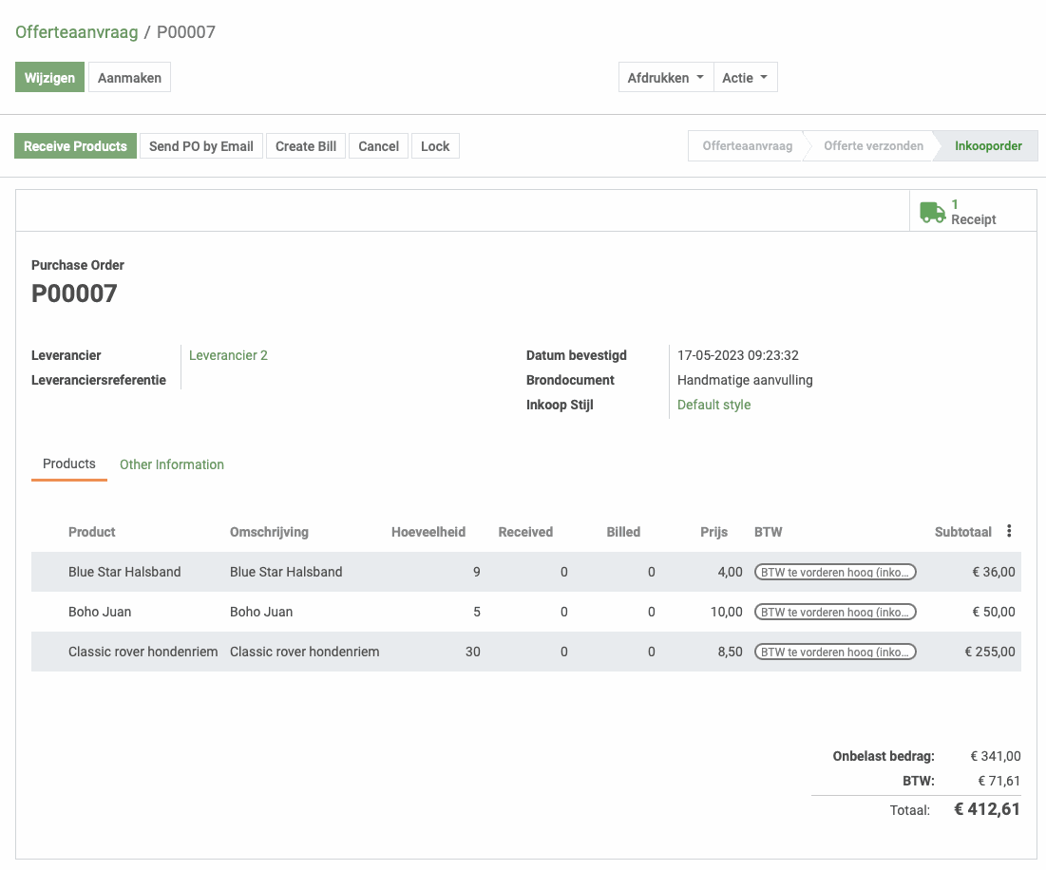Click quantity 9 for Blue Star Halsband
This screenshot has height=870, width=1046.
[x=476, y=572]
